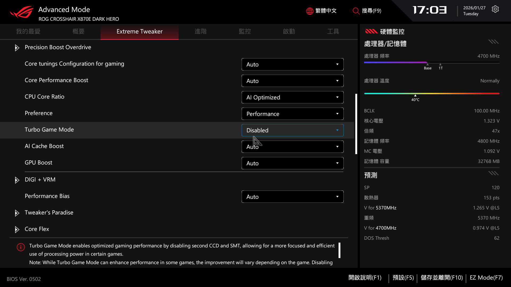511x287 pixels.
Task: Click the ROG logo
Action: (x=22, y=12)
